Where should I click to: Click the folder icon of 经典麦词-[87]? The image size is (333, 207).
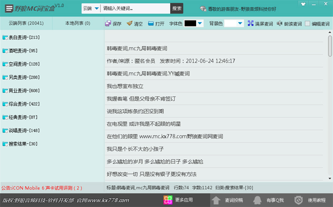5,117
